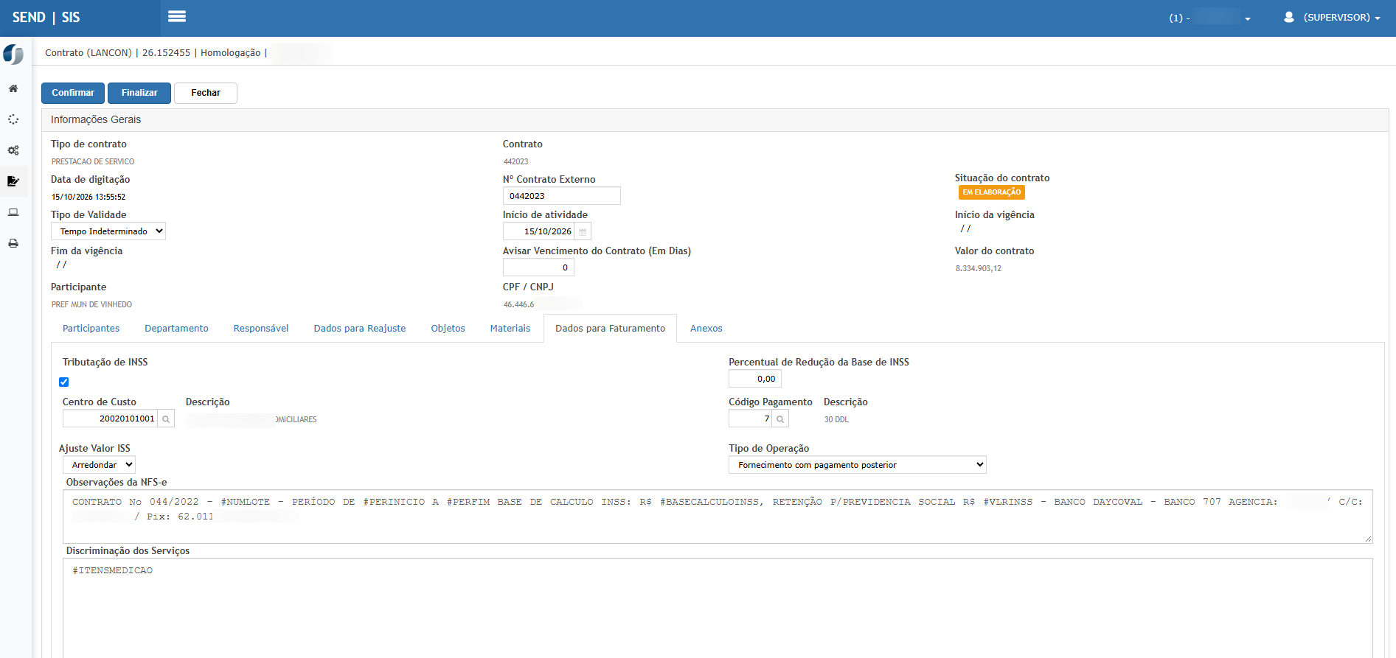Open Tipo de Operação dropdown
This screenshot has width=1396, height=658.
pos(858,465)
